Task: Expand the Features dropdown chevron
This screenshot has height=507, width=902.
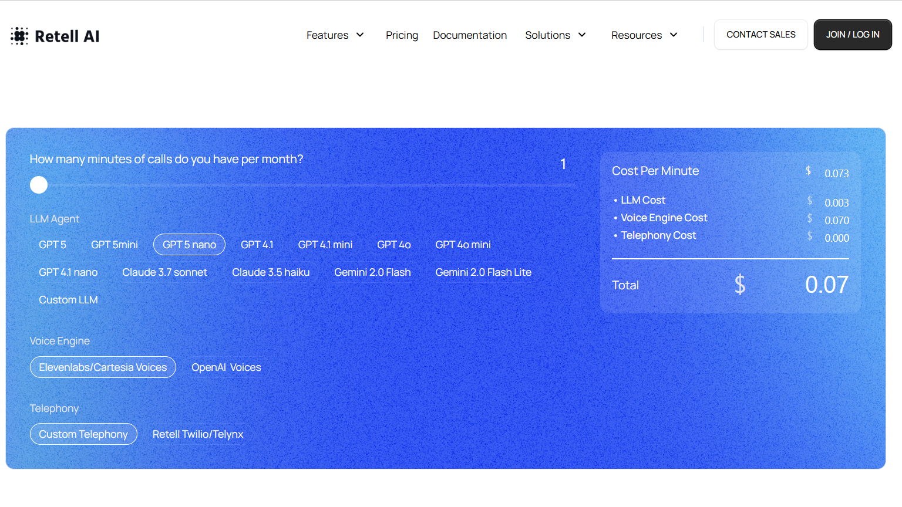Action: (360, 35)
